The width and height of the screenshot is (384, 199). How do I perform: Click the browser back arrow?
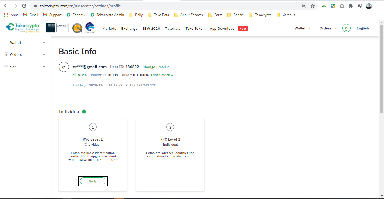(x=6, y=6)
